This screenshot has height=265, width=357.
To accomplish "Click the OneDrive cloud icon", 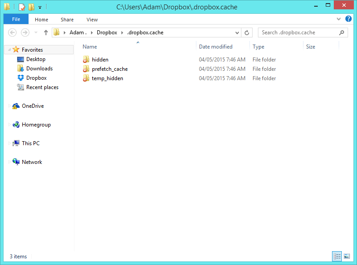I will [16, 106].
